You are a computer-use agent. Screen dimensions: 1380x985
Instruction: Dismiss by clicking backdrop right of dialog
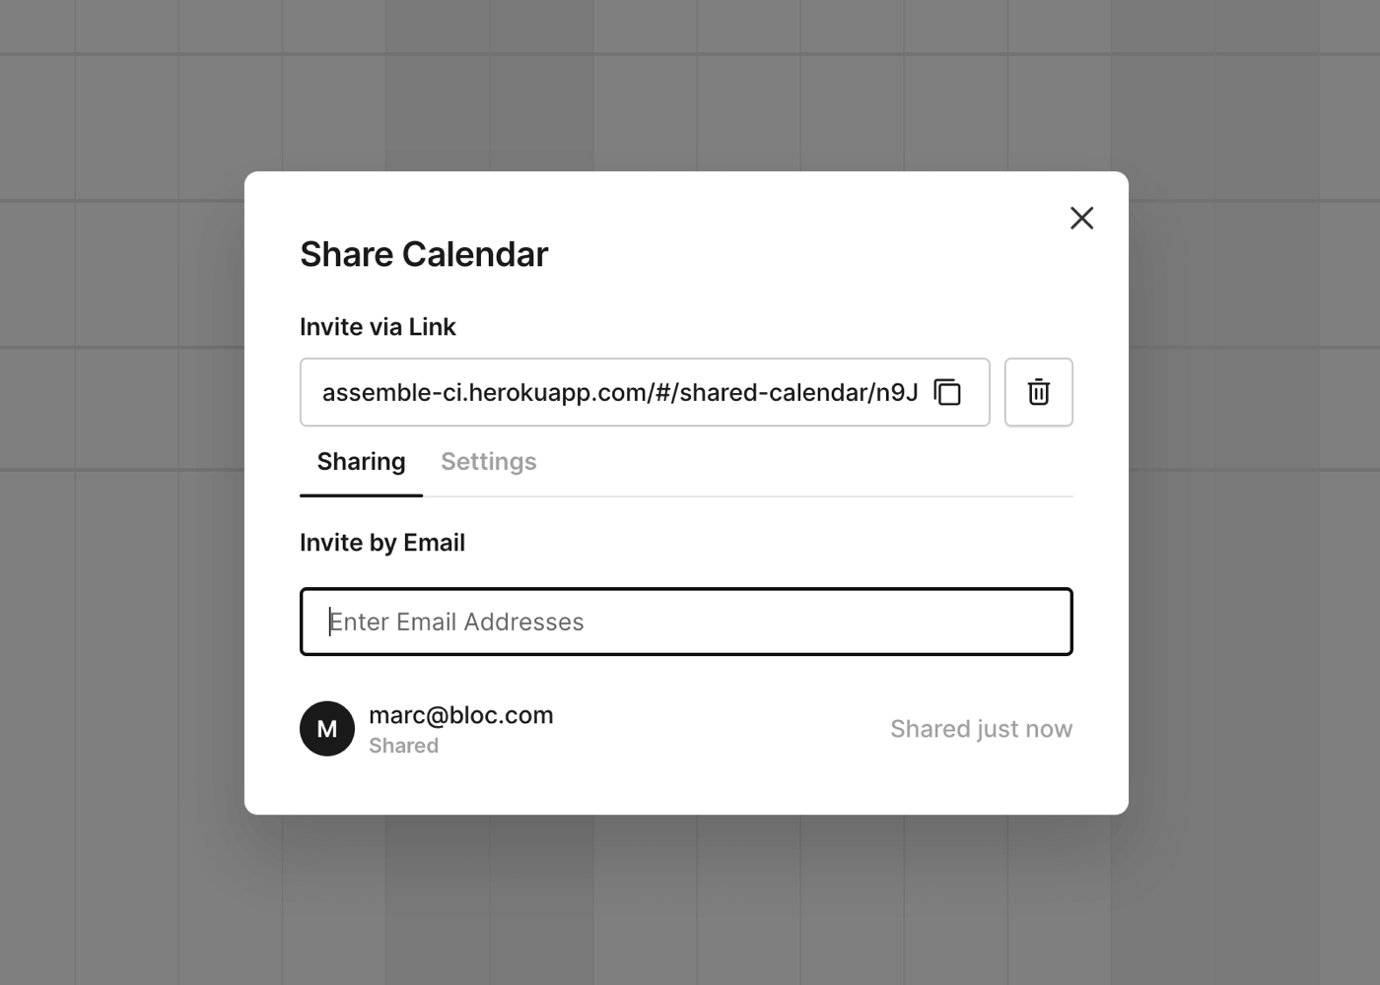point(1252,492)
